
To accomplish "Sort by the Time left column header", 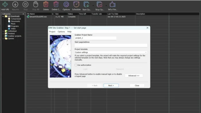I will (x=84, y=14).
